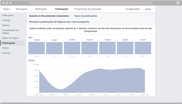Screen dimensions: 182x104
Task: Click the Sáb bar showing 18.215
Action: tap(125, 48)
